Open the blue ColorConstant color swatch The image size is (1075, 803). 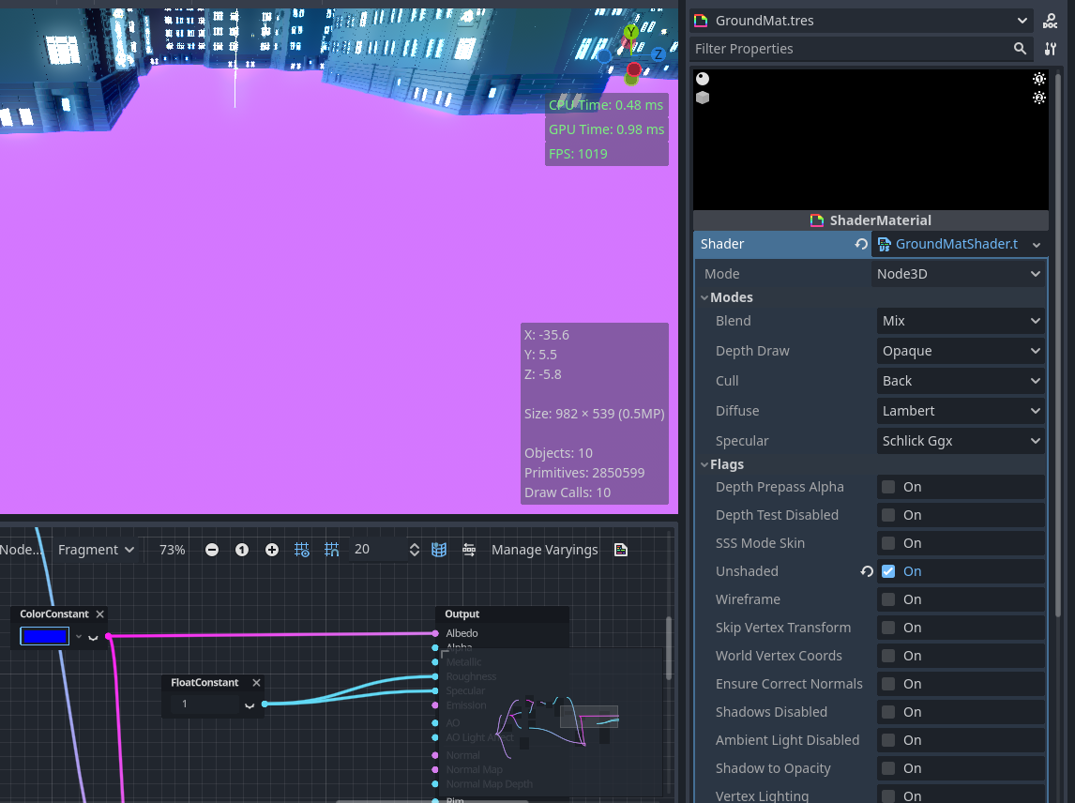click(x=45, y=635)
